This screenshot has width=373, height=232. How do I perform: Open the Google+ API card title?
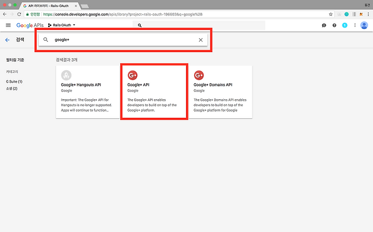point(138,85)
